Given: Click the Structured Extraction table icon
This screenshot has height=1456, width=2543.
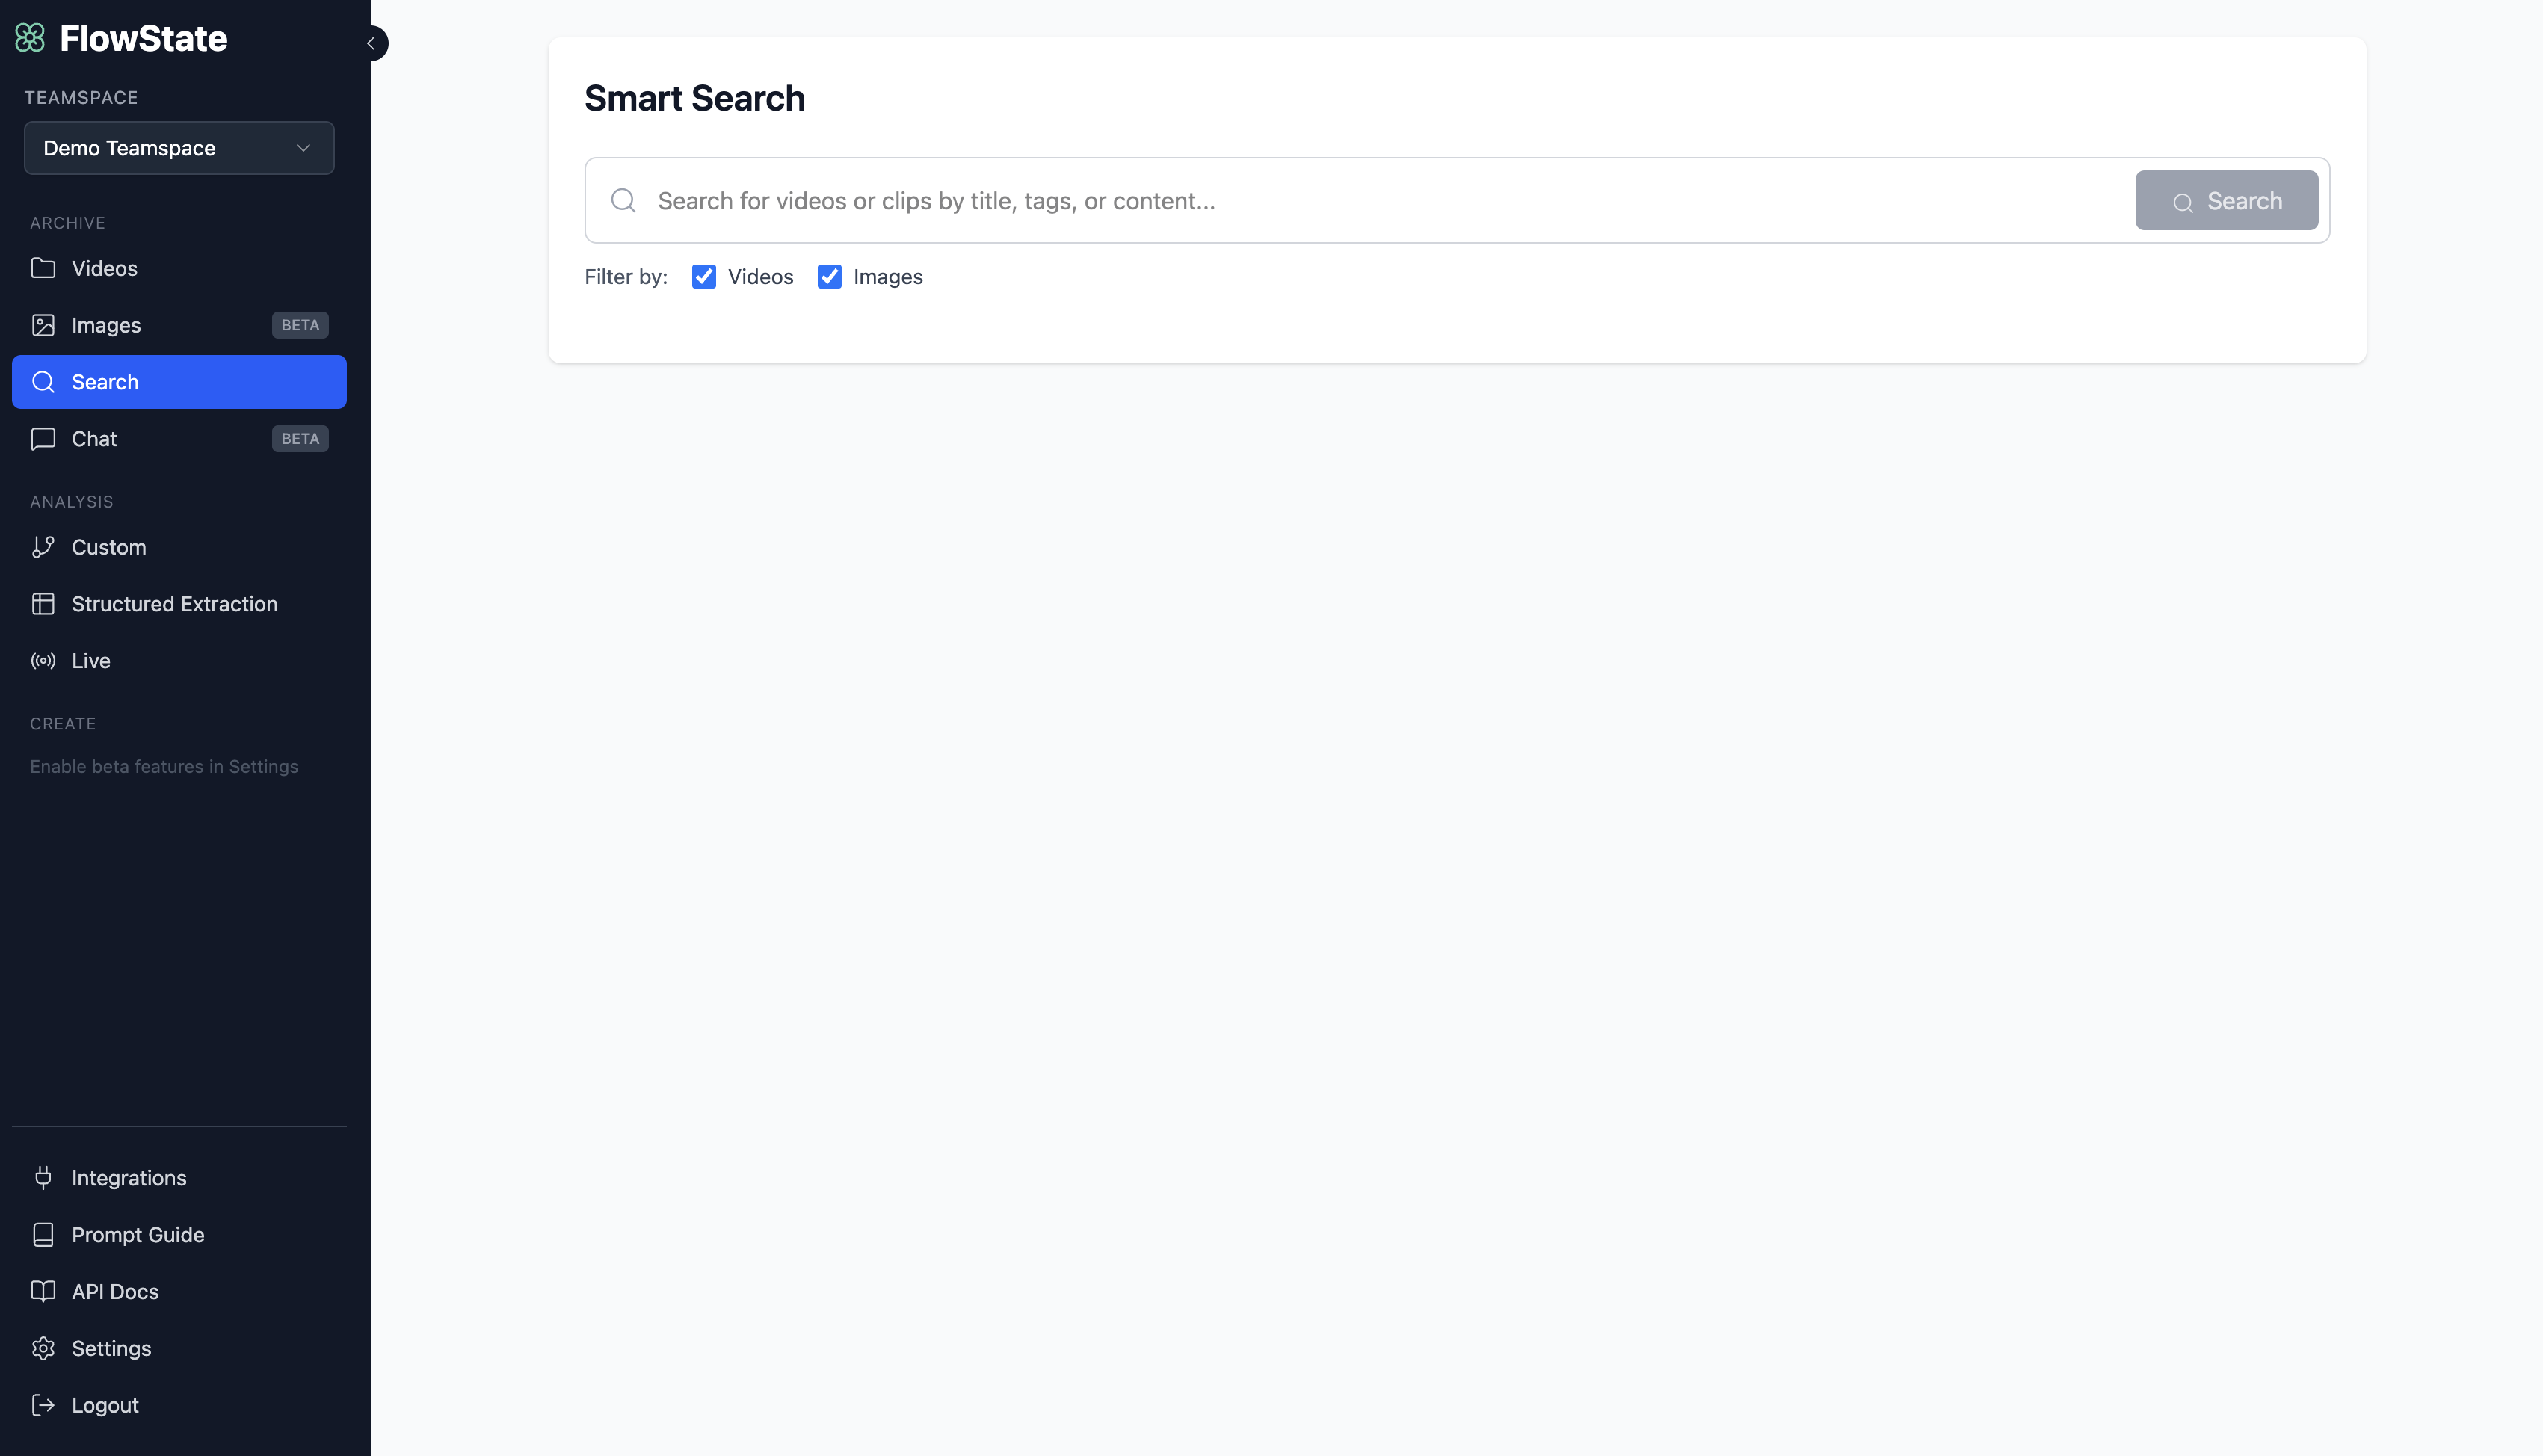Looking at the screenshot, I should tap(43, 604).
